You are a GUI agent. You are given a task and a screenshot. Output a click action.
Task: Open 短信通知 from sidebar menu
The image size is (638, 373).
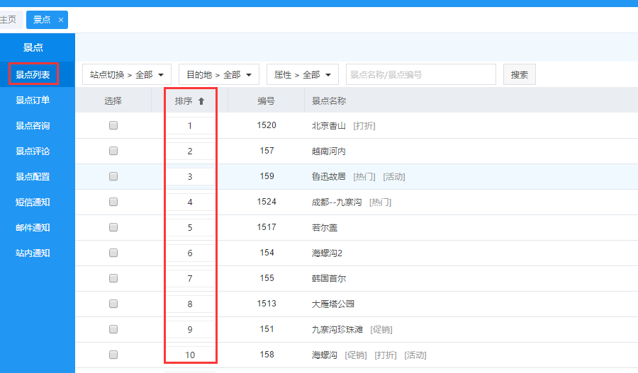(x=33, y=202)
